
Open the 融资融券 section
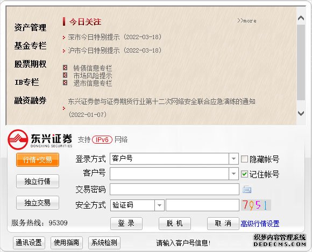click(x=30, y=100)
